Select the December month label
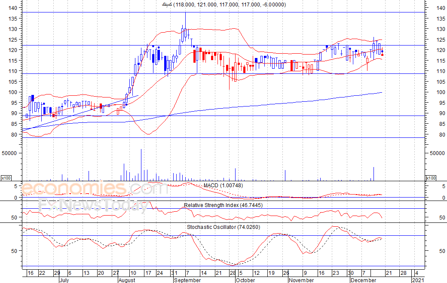The image size is (447, 283). tap(364, 280)
